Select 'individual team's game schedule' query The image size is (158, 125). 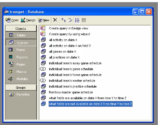point(71,69)
